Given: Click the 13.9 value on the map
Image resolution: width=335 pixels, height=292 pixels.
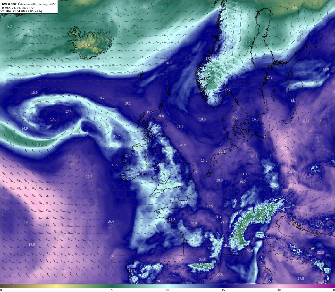Looking at the screenshot, I should [180, 126].
